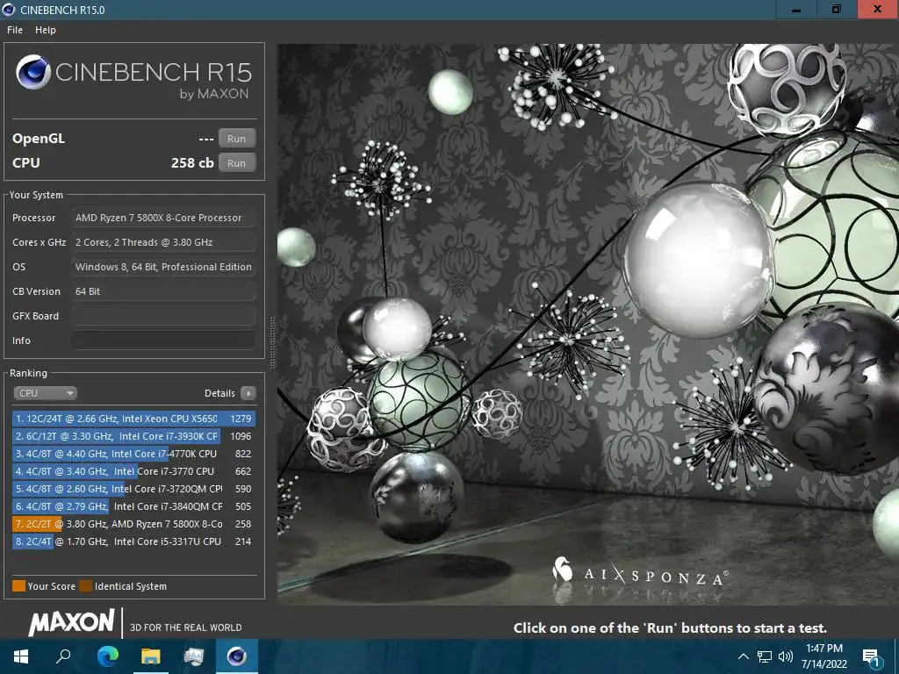Click the panel splitter handle beside System panel
899x674 pixels.
[x=272, y=342]
